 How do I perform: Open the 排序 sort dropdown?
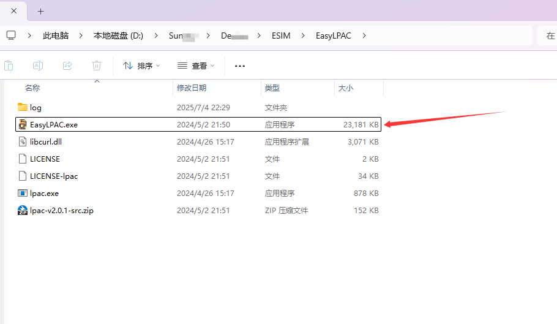point(141,66)
